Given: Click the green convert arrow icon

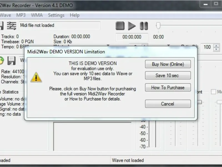Looking at the screenshot, I should pyautogui.click(x=2, y=61).
